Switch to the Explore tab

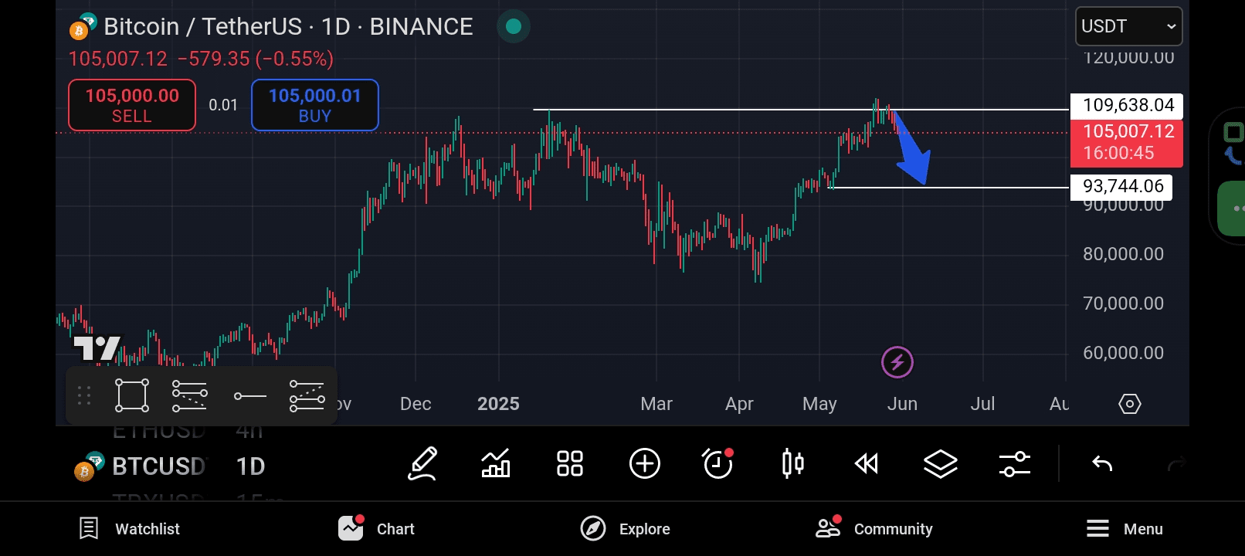pos(626,529)
